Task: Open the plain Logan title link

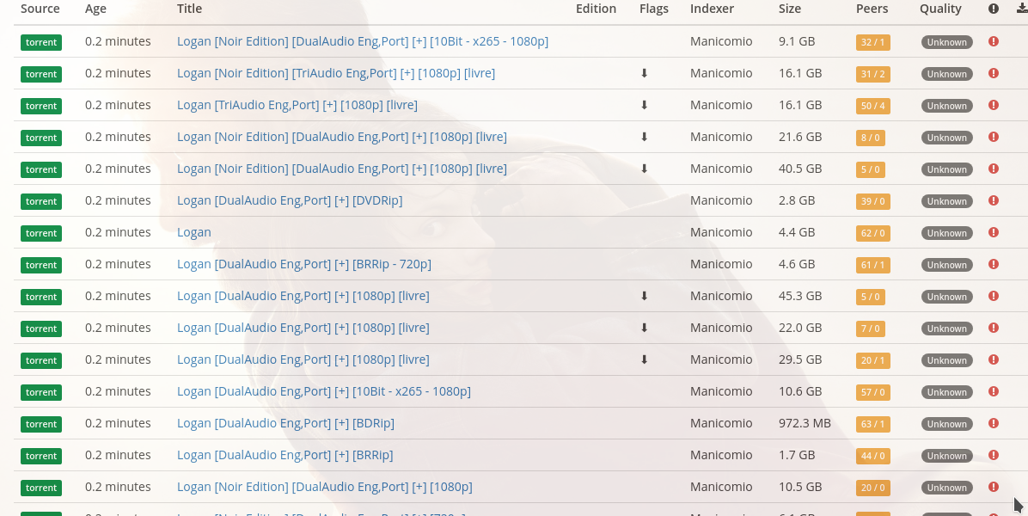Action: 193,232
